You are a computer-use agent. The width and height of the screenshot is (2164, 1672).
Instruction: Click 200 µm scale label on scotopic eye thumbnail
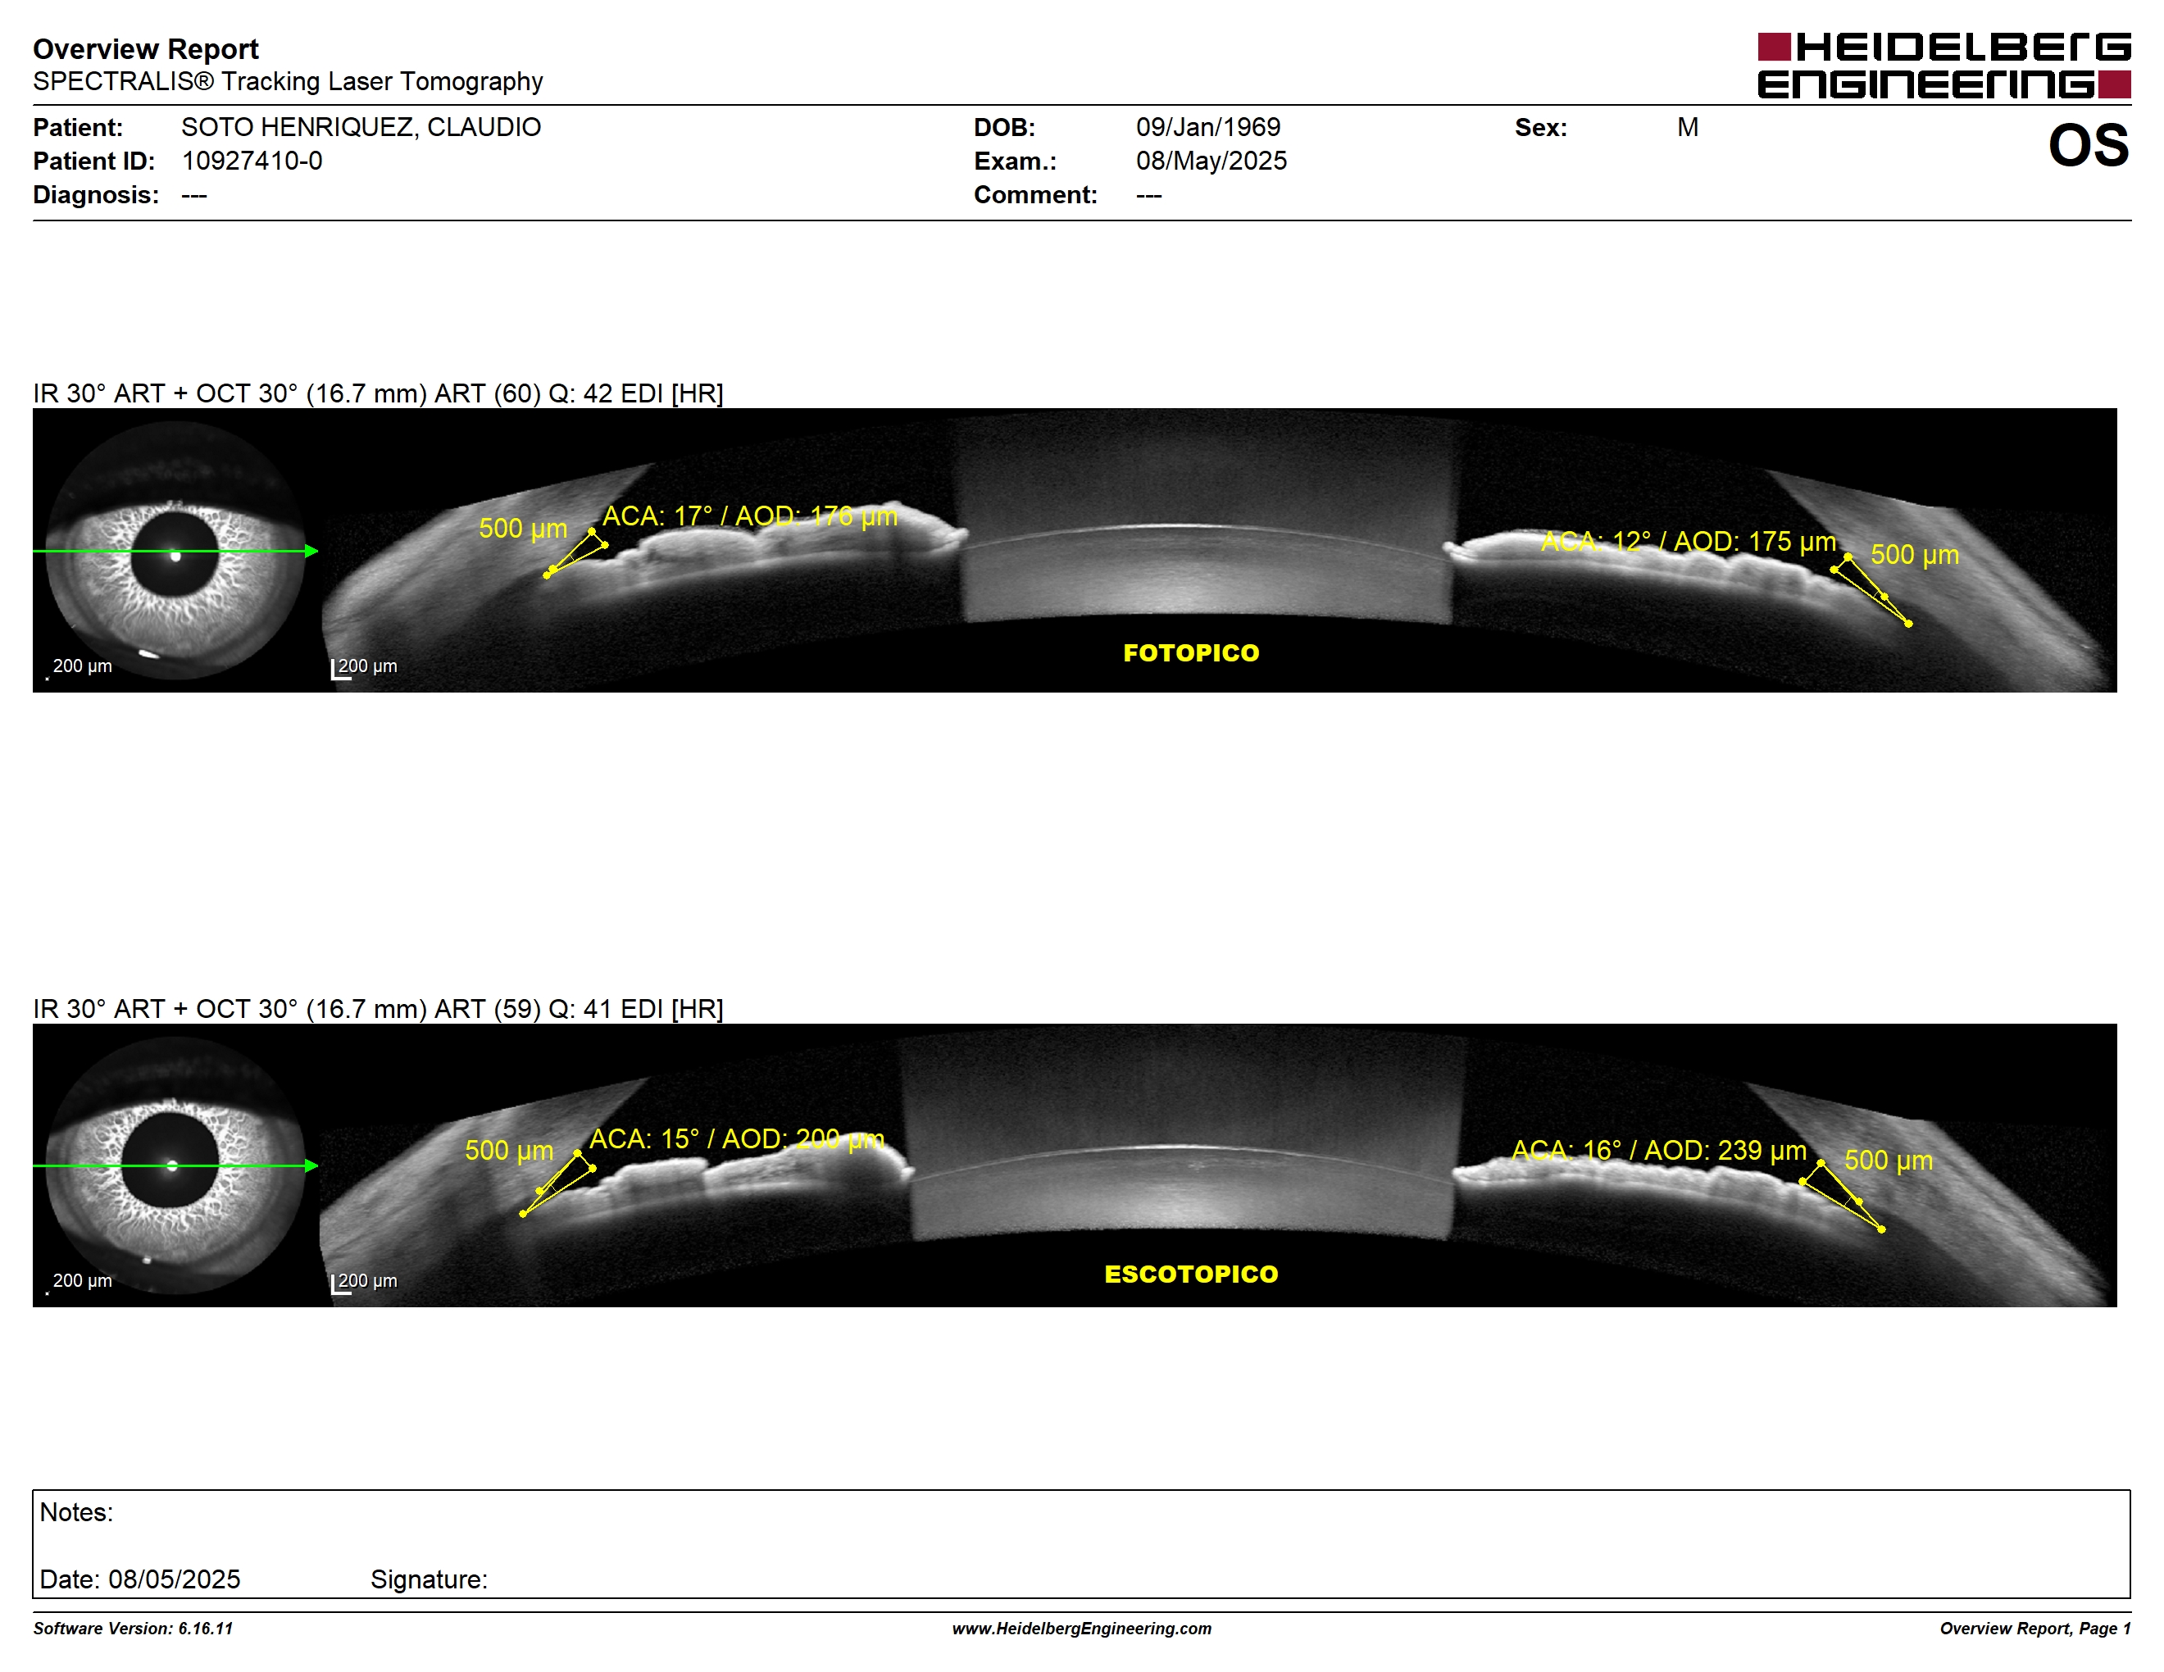click(x=80, y=1282)
